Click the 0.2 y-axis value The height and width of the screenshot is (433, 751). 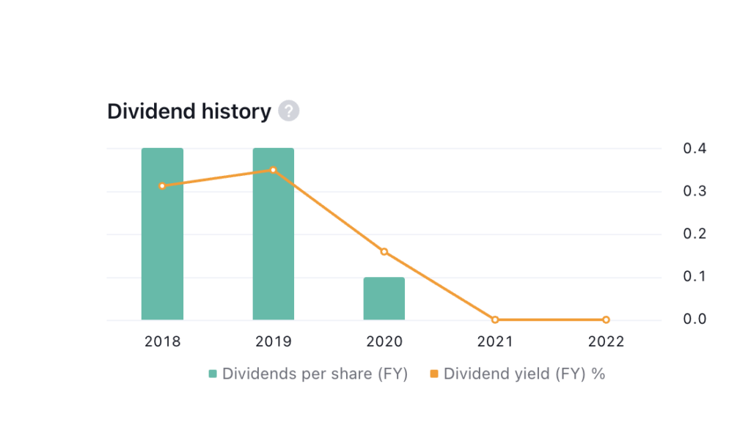point(695,234)
